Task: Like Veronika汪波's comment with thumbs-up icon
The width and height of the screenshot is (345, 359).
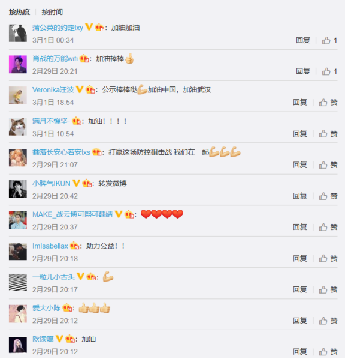Action: [323, 103]
